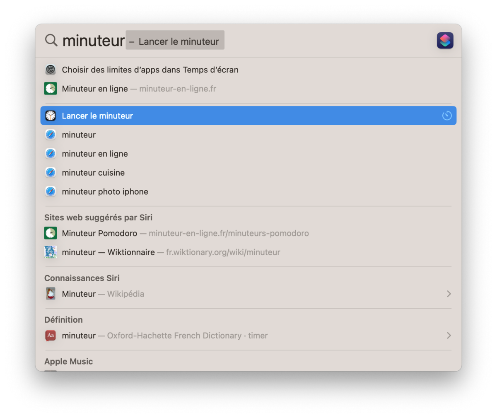Click "Apple Music" section header

(x=69, y=361)
